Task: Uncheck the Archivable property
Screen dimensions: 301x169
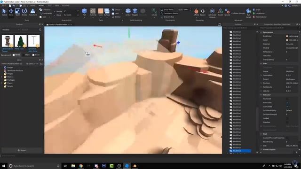Action: (x=287, y=102)
